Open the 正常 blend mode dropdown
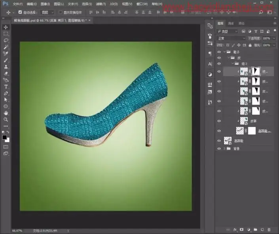 pyautogui.click(x=231, y=38)
